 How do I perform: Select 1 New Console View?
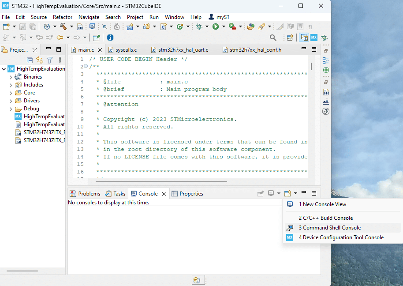(343, 204)
